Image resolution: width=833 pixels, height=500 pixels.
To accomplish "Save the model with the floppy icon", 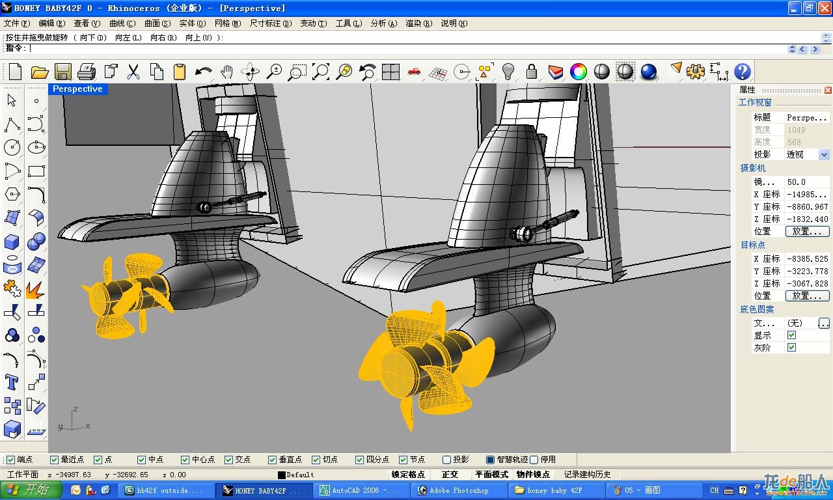I will pos(62,72).
